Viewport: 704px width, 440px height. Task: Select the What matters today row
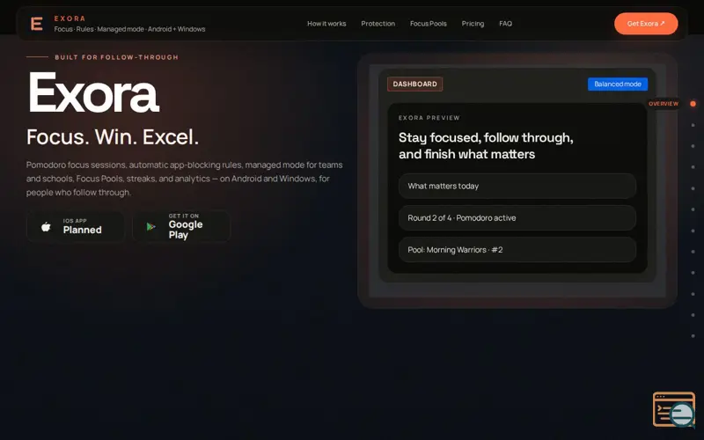tap(517, 186)
